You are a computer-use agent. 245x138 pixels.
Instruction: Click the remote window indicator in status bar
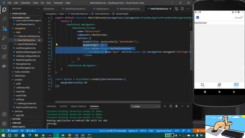coord(3,131)
